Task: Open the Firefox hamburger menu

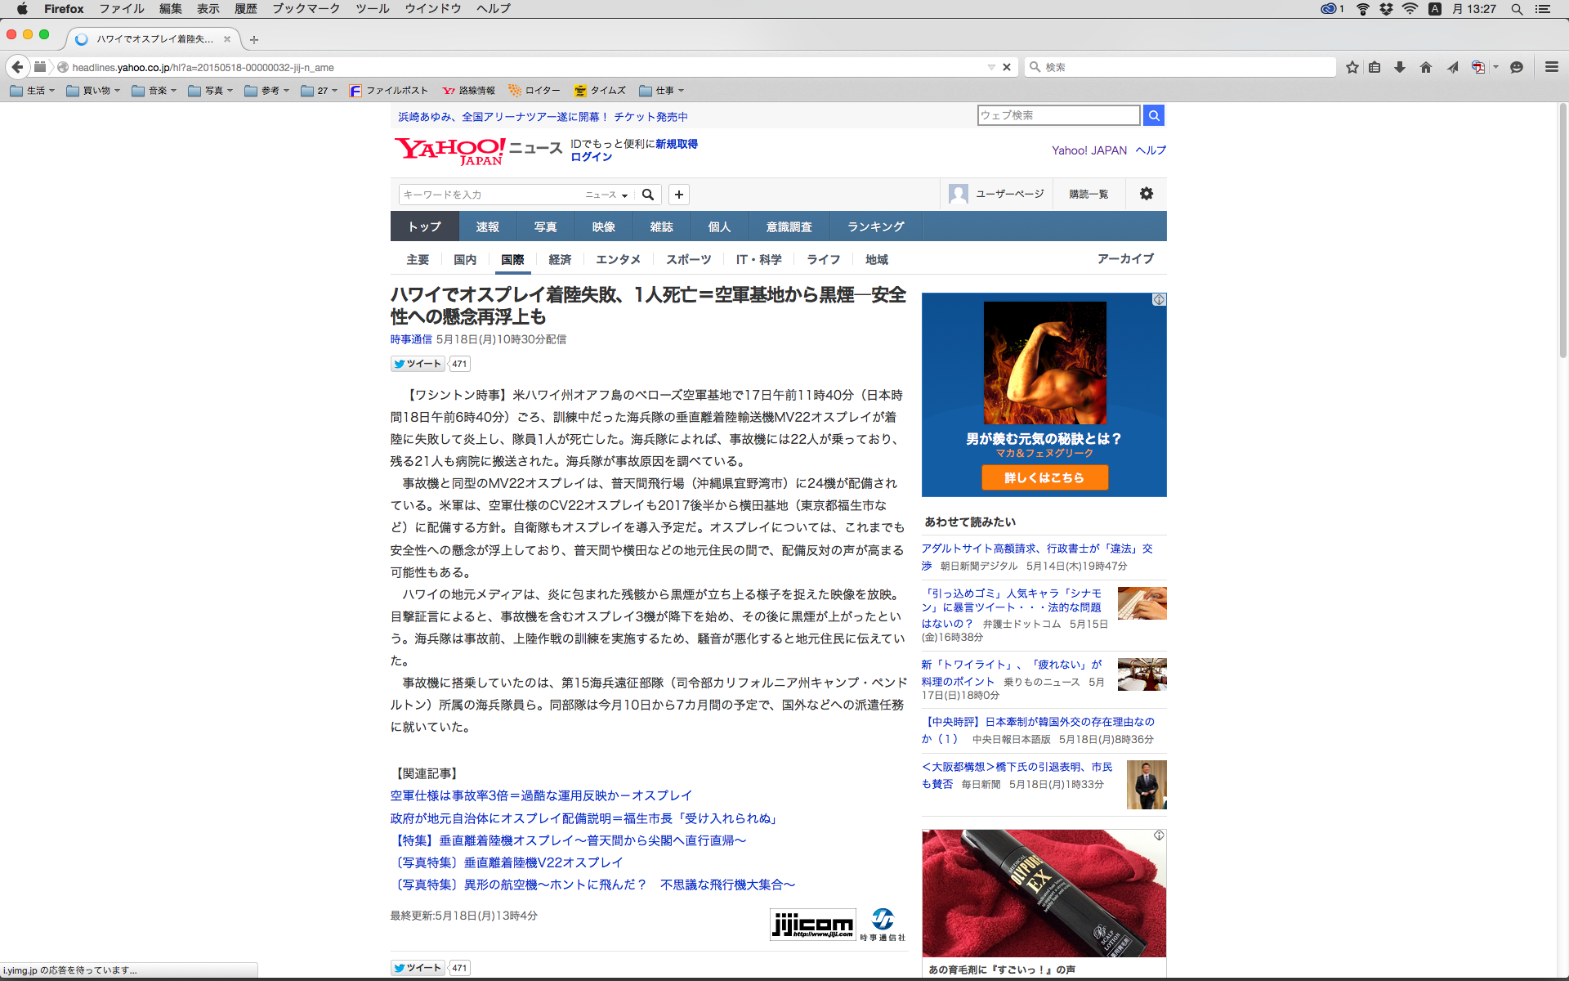Action: [x=1551, y=67]
